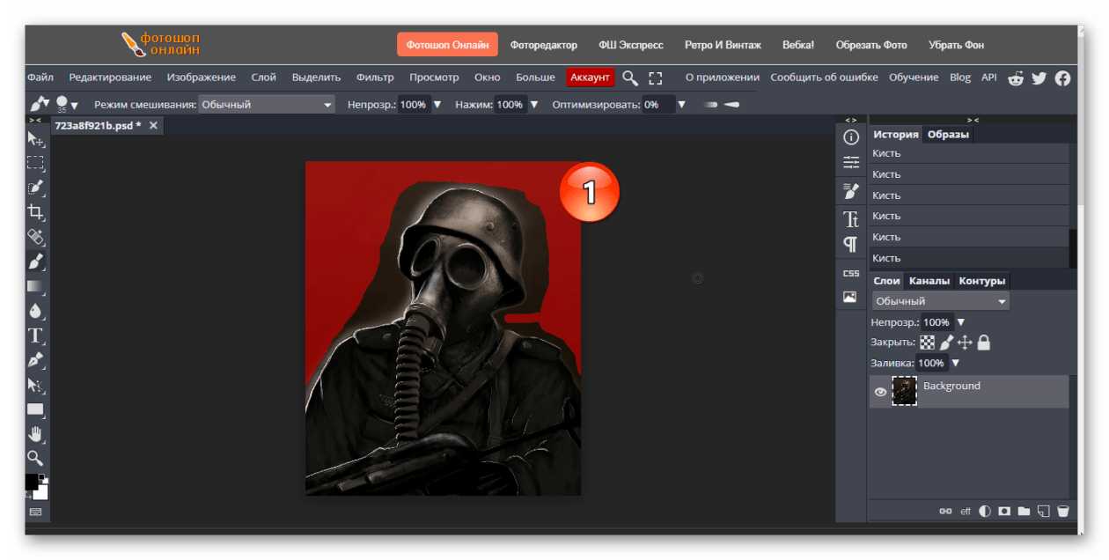The image size is (1109, 560).
Task: Create a new layer folder
Action: [x=1024, y=511]
